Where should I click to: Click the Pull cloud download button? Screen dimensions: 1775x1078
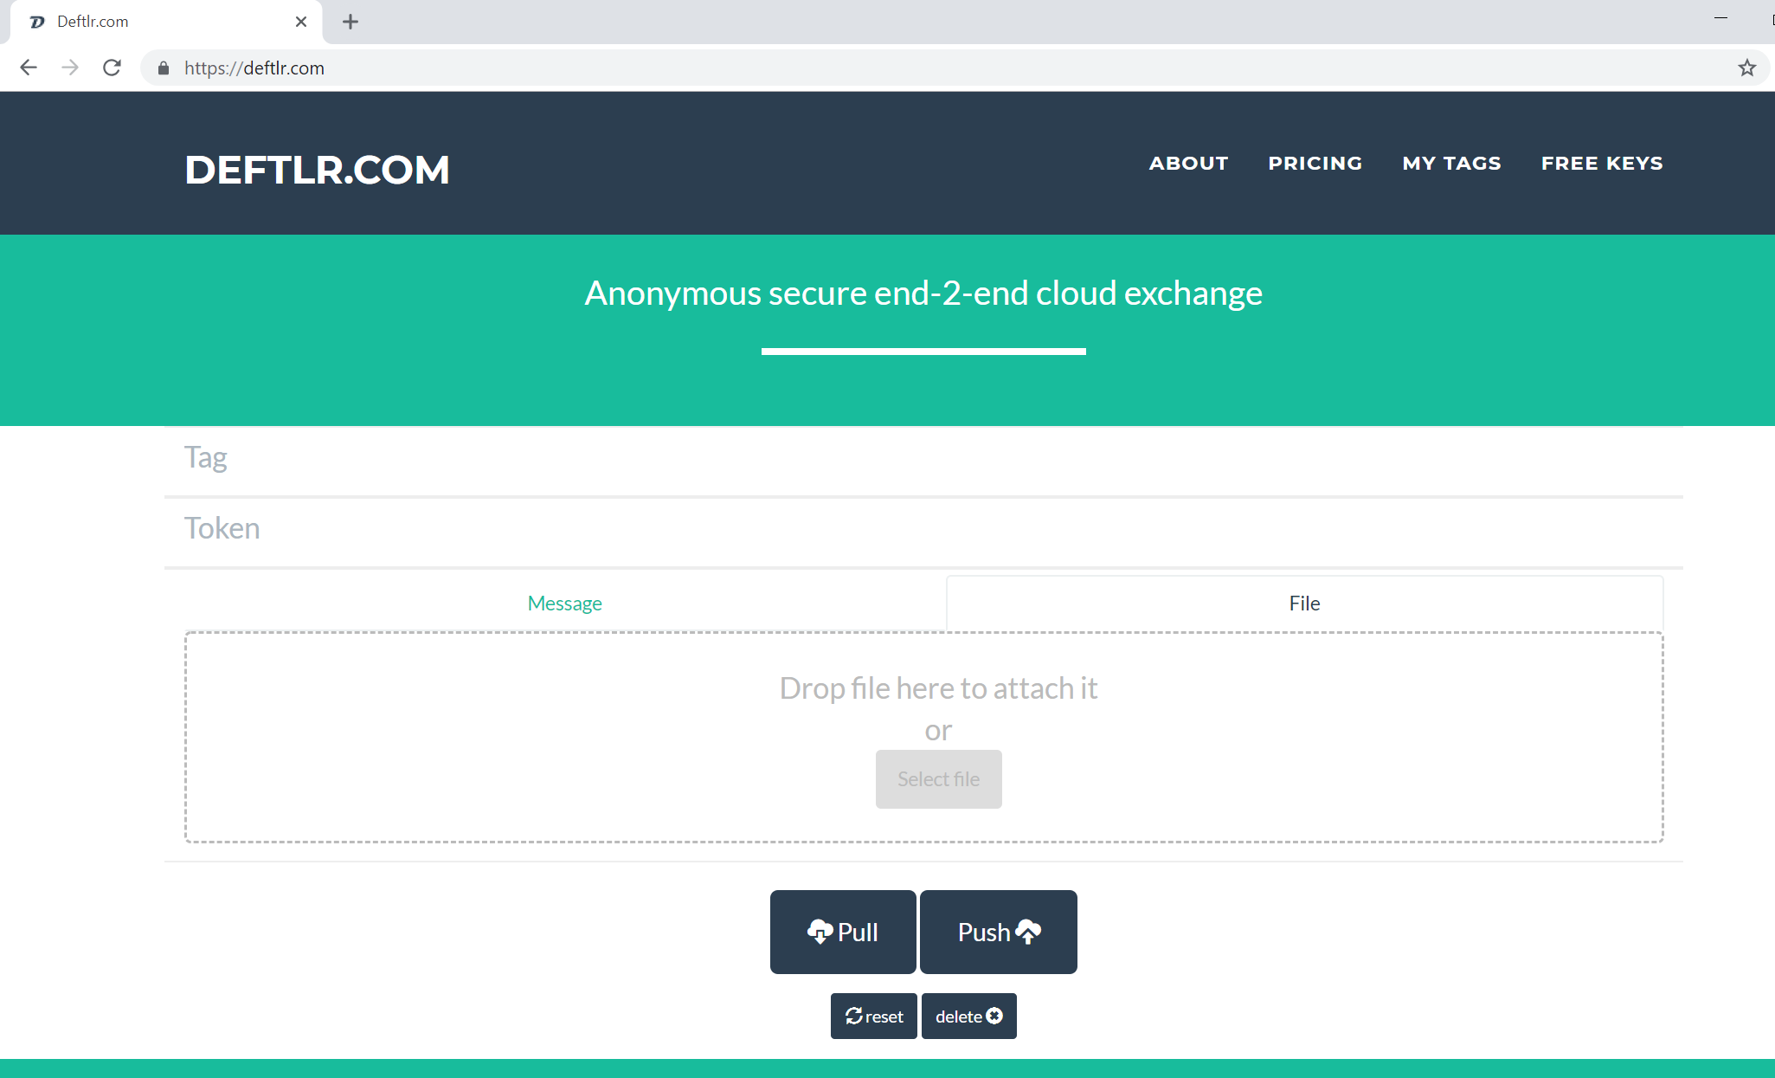pos(842,932)
